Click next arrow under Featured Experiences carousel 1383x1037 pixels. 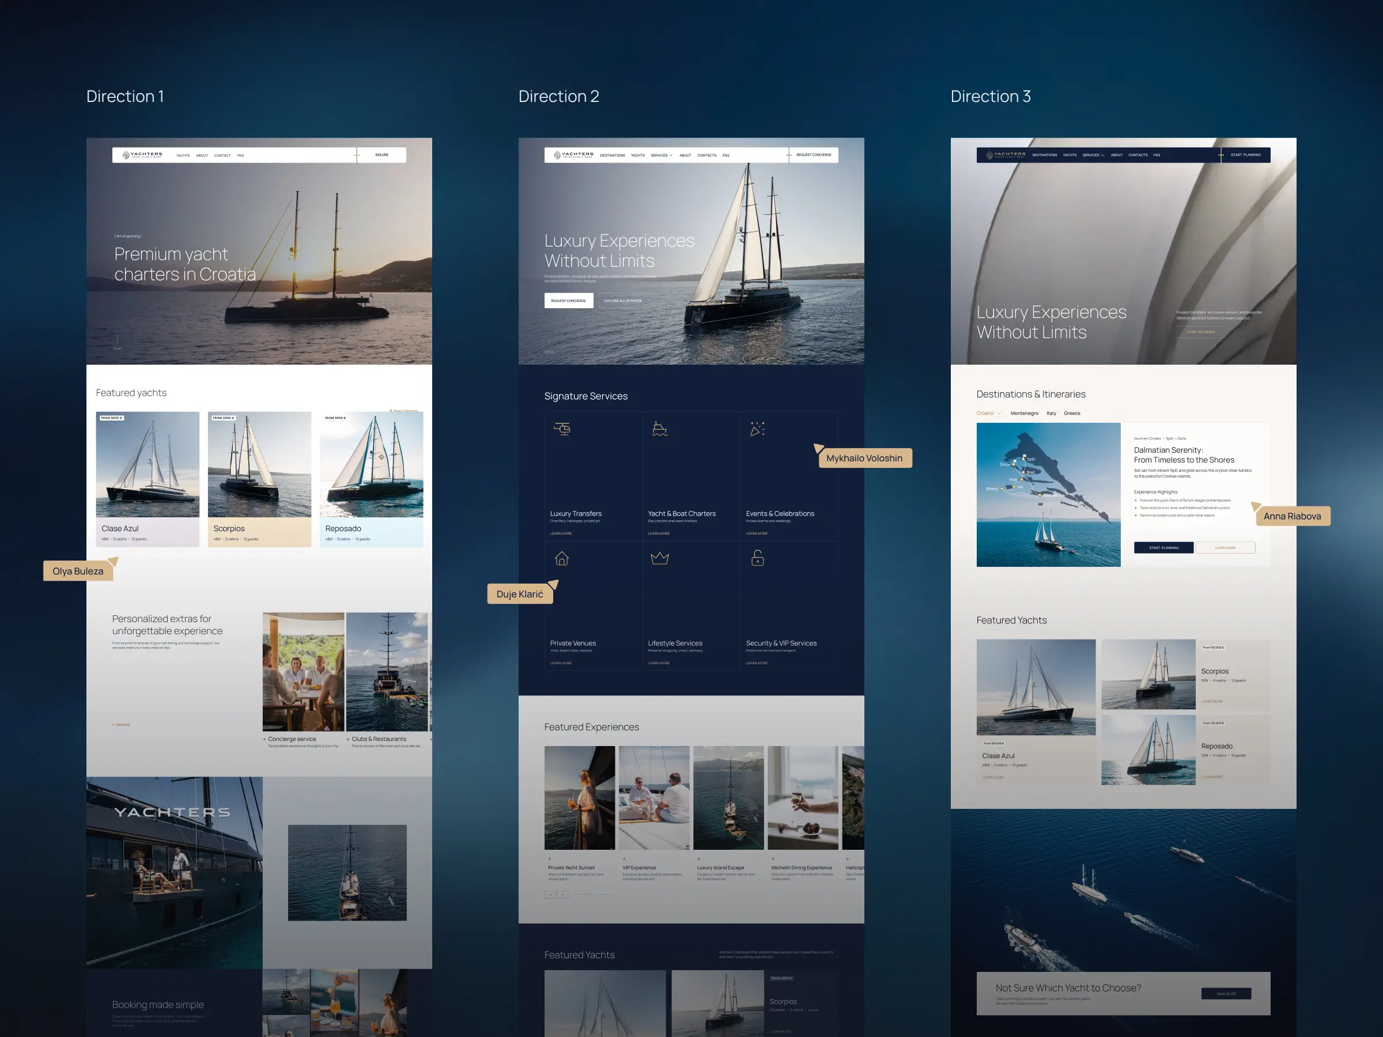[562, 895]
